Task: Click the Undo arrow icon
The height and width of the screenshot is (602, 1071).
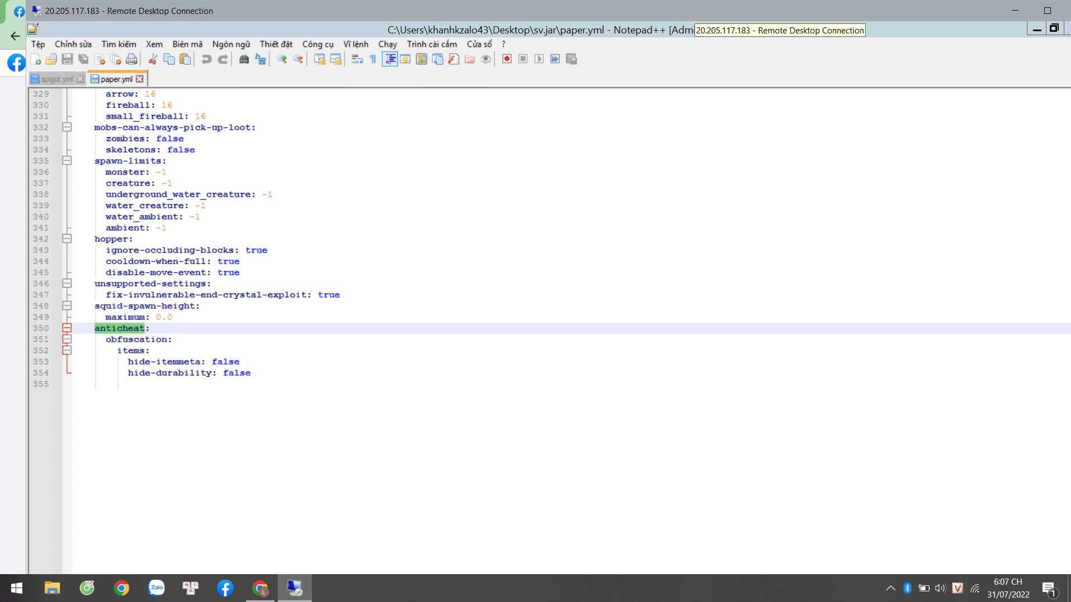Action: pyautogui.click(x=206, y=59)
